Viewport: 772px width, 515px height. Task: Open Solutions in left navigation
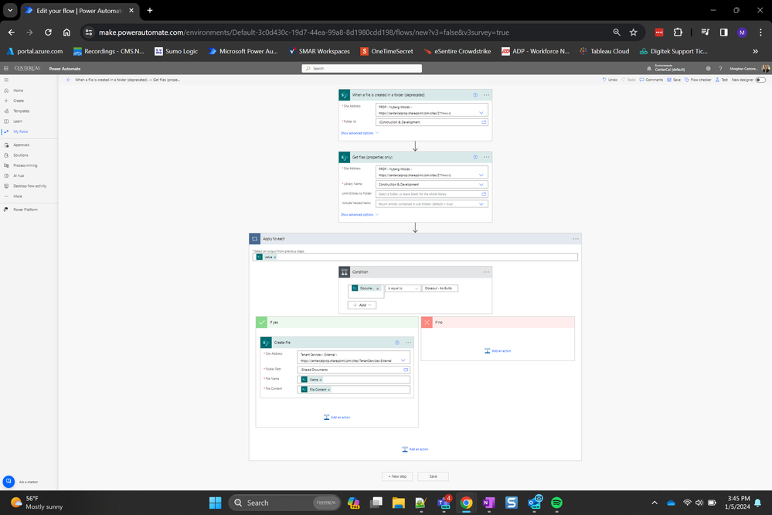(x=21, y=155)
